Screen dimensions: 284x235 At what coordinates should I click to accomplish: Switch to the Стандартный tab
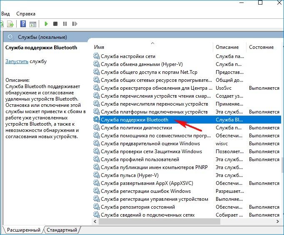tap(62, 230)
